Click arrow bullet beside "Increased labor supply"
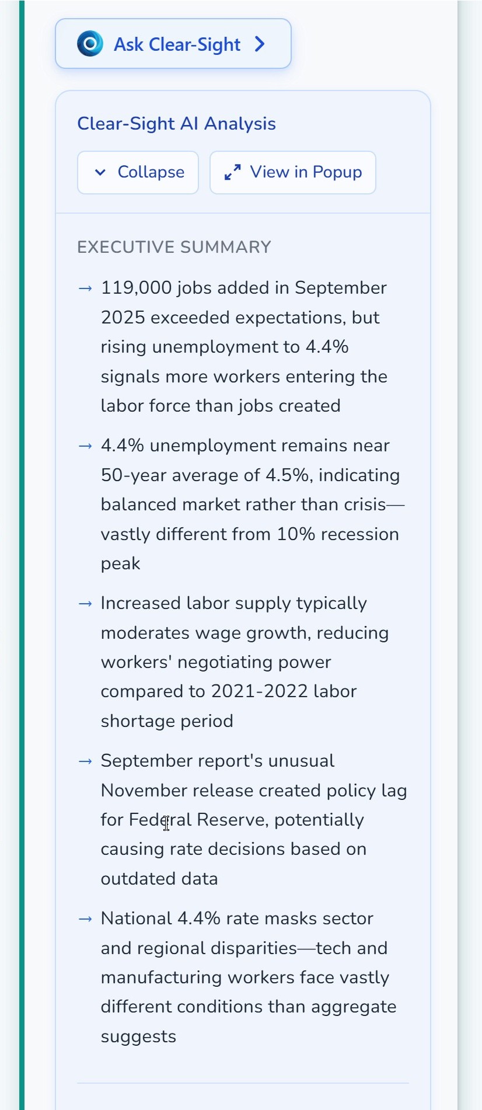482x1110 pixels. click(x=85, y=603)
